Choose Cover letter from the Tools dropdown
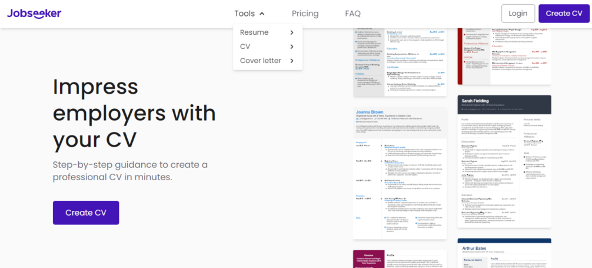Screen dimensions: 592x268 pyautogui.click(x=260, y=61)
